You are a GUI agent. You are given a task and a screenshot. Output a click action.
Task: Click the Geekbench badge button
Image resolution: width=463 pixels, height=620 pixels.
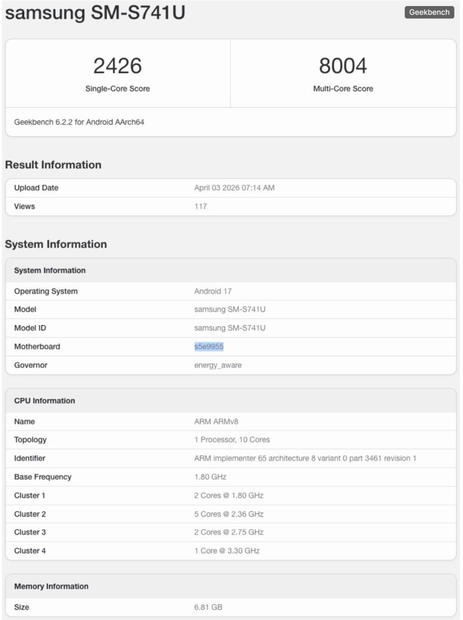[x=429, y=12]
